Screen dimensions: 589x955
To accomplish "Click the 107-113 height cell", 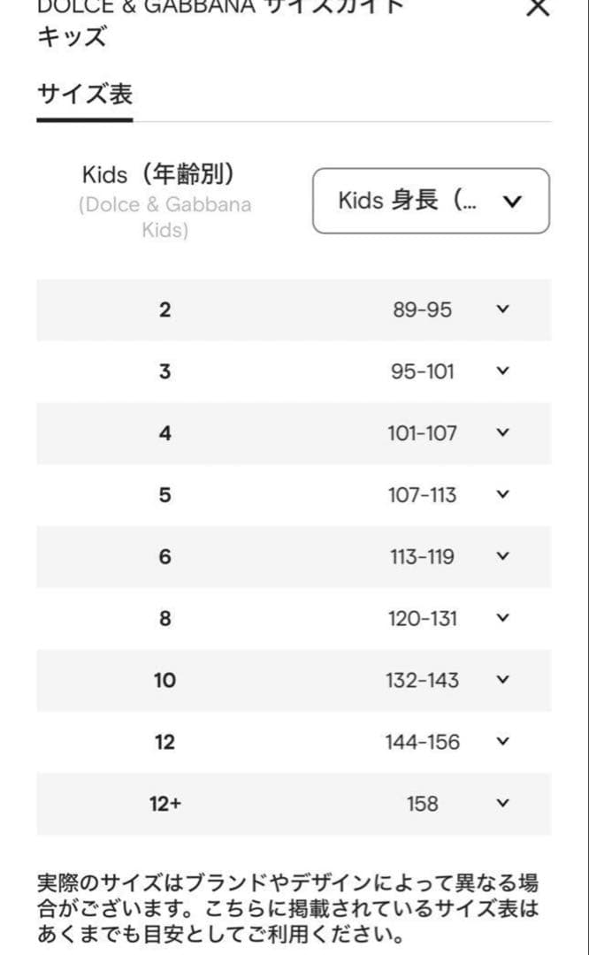I will (423, 495).
